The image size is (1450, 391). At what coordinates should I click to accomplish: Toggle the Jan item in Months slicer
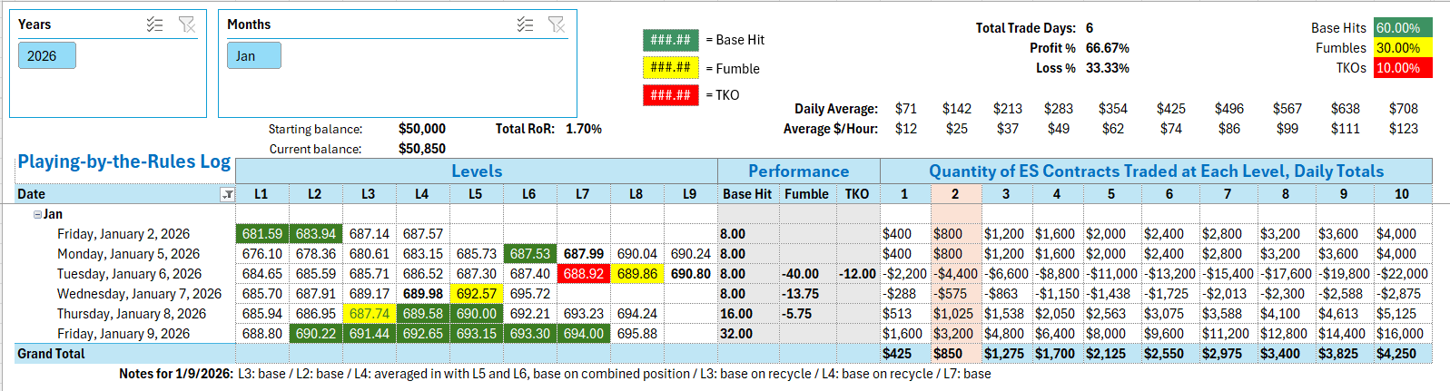(x=253, y=56)
